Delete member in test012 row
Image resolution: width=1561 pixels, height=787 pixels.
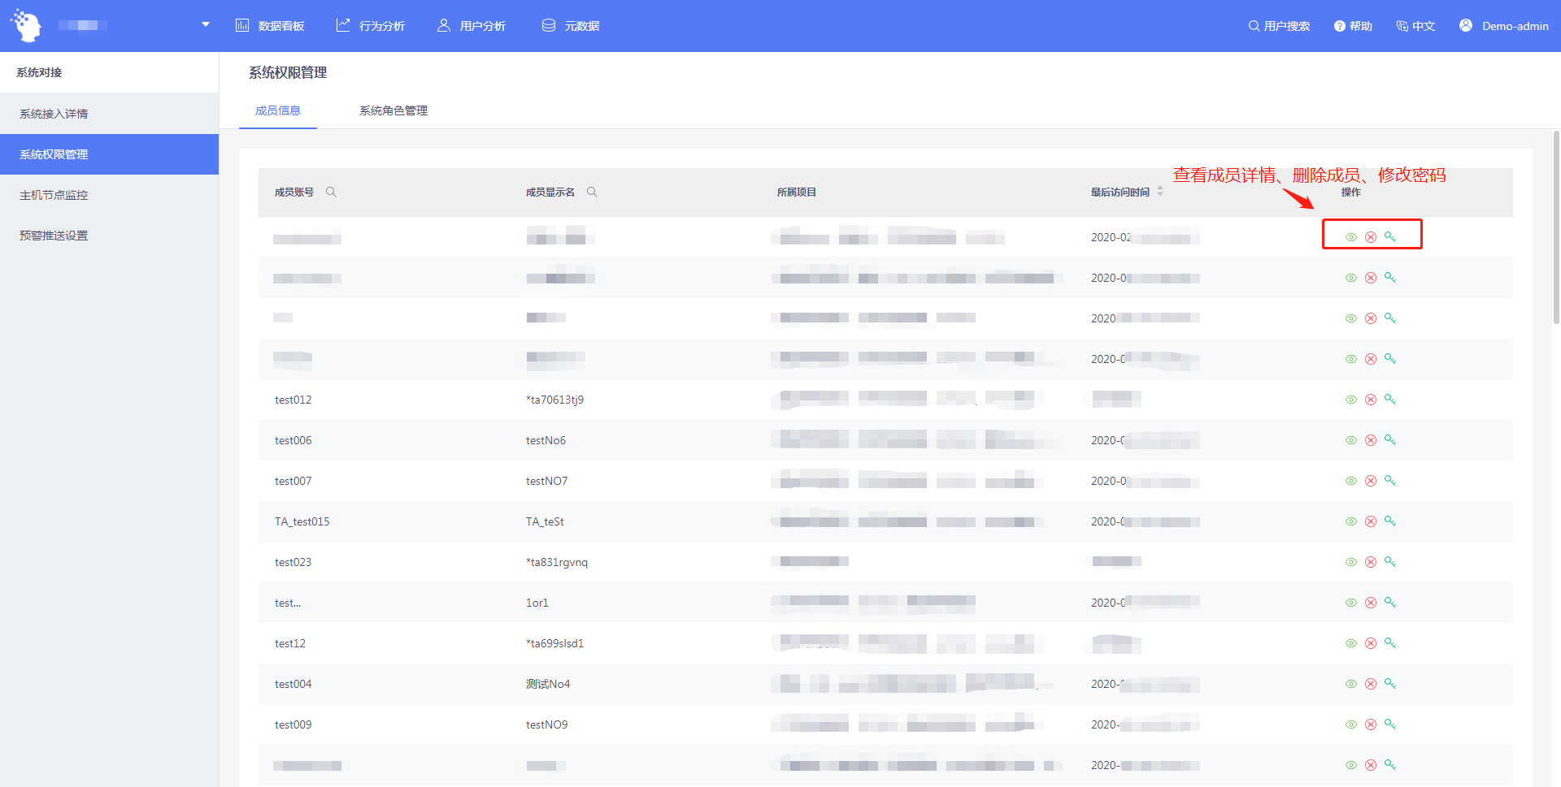point(1371,400)
